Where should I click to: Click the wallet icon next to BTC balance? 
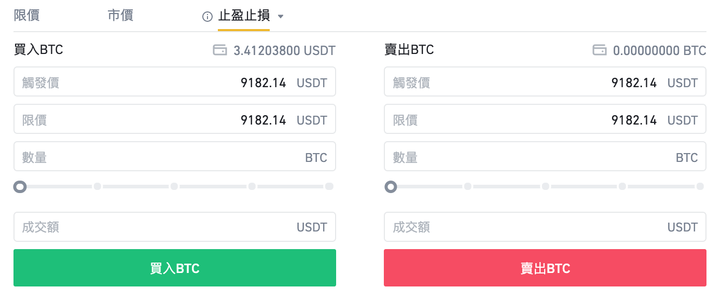pos(600,50)
